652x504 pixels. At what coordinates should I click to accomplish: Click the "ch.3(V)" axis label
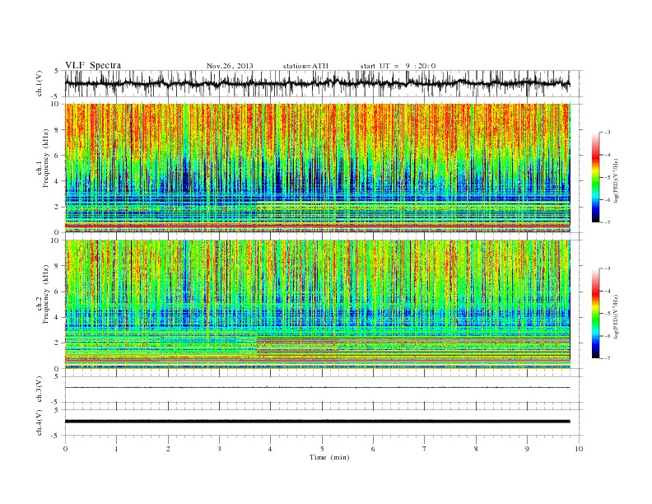[40, 390]
